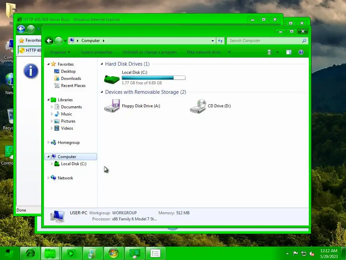Choose Uninstall or change a program
This screenshot has height=260, width=346.
150,52
